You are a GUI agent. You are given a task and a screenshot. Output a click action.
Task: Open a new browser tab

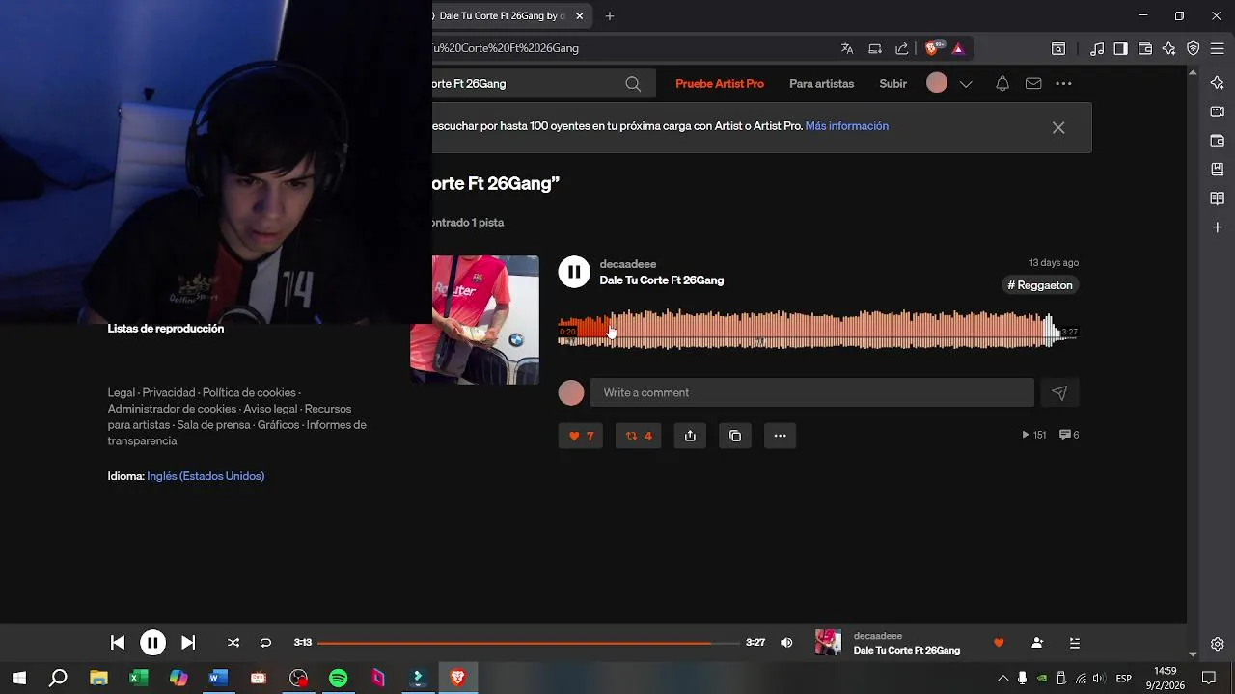point(610,16)
